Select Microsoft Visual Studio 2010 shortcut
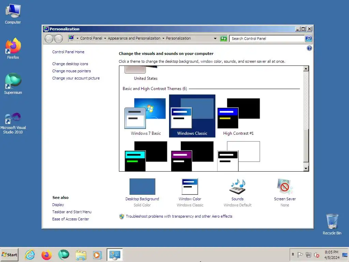This screenshot has width=349, height=262. [13, 123]
